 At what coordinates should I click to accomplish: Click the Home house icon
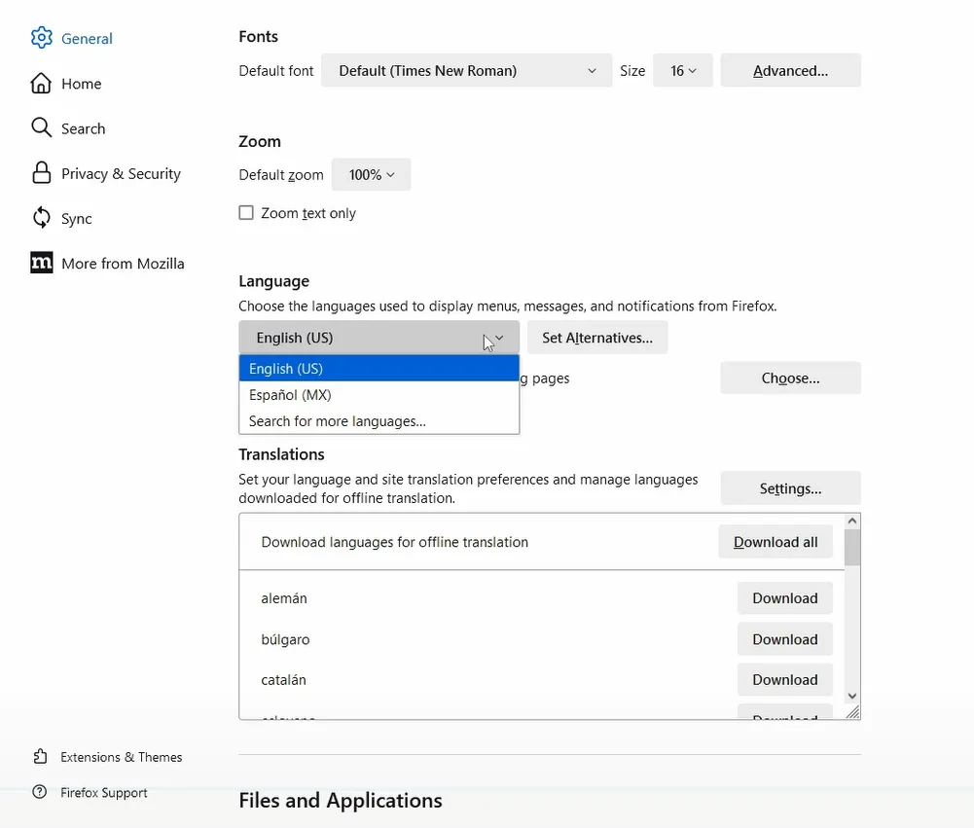(42, 84)
